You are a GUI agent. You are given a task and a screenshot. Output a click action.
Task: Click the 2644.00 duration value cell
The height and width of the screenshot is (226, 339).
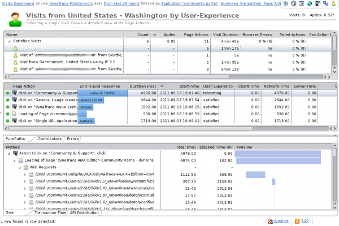click(x=148, y=100)
